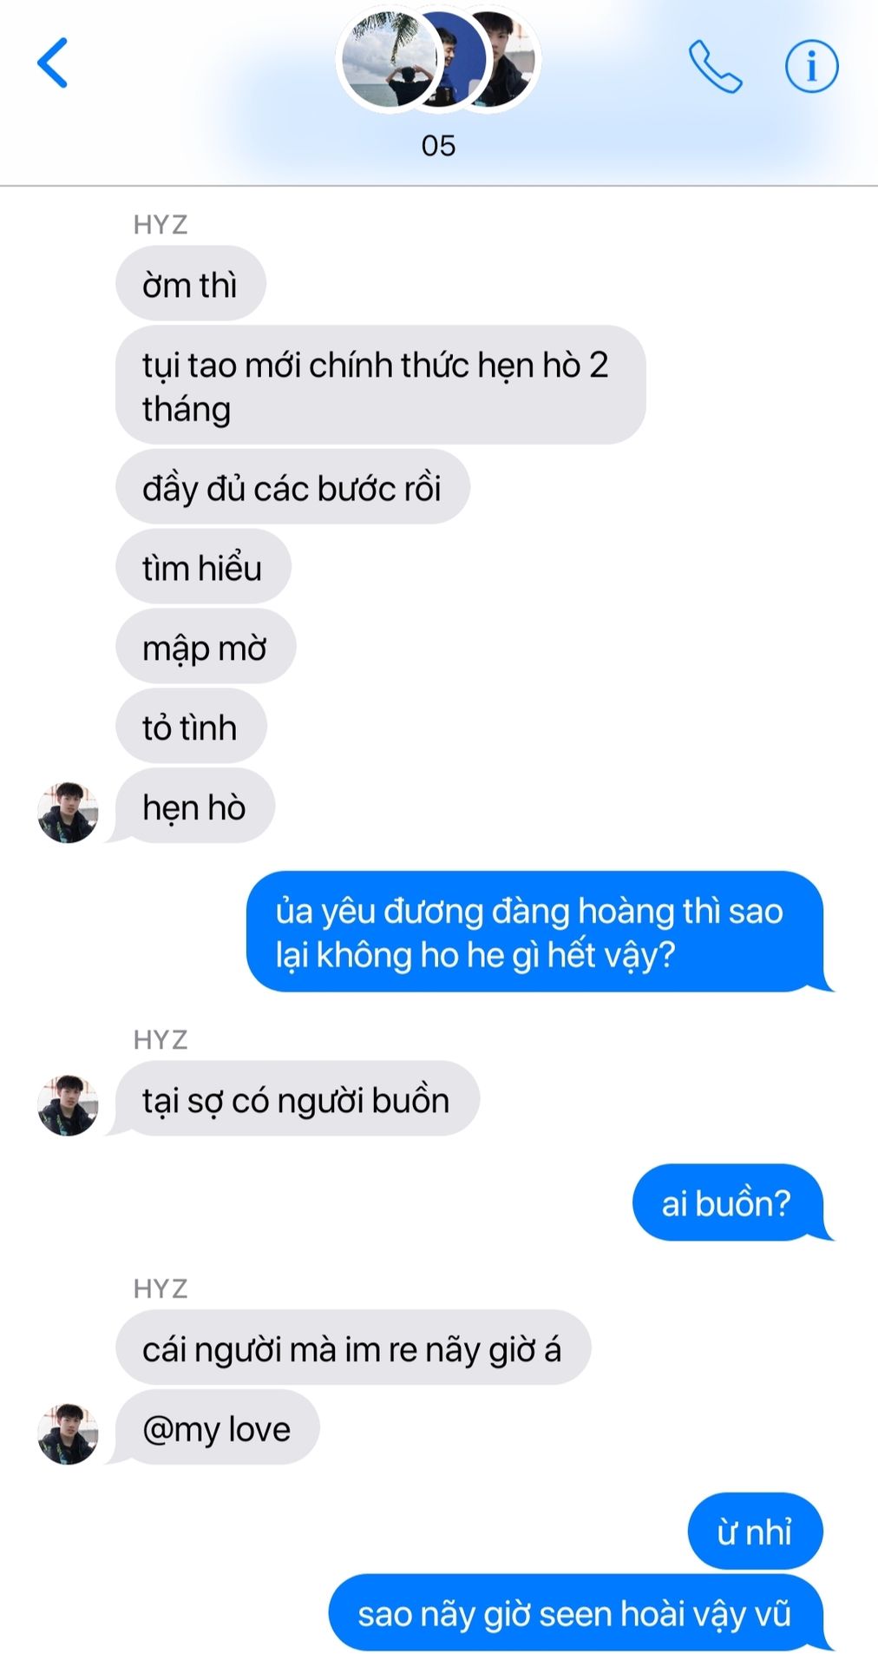
Task: Tap the 'tìm hiểu' message bubble
Action: click(203, 567)
